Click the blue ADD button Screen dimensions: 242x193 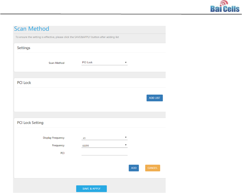pos(134,168)
